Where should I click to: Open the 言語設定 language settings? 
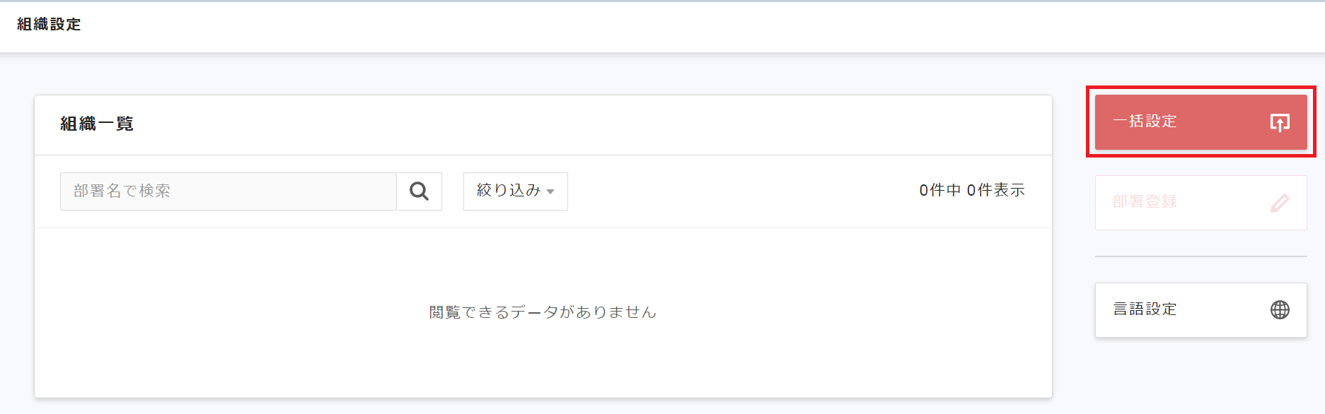(1200, 310)
